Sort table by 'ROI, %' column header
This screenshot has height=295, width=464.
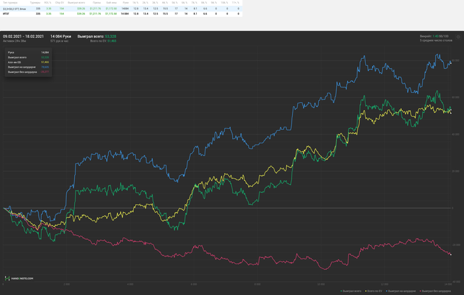coord(48,3)
